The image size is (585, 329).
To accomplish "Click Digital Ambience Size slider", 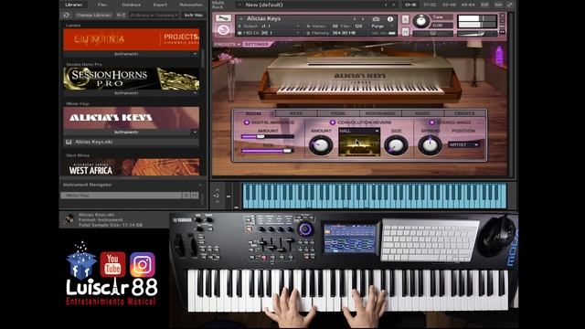I will click(268, 151).
